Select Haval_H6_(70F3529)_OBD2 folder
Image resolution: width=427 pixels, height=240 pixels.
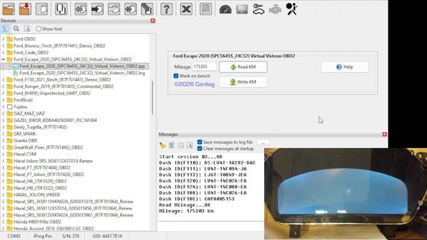(x=40, y=181)
